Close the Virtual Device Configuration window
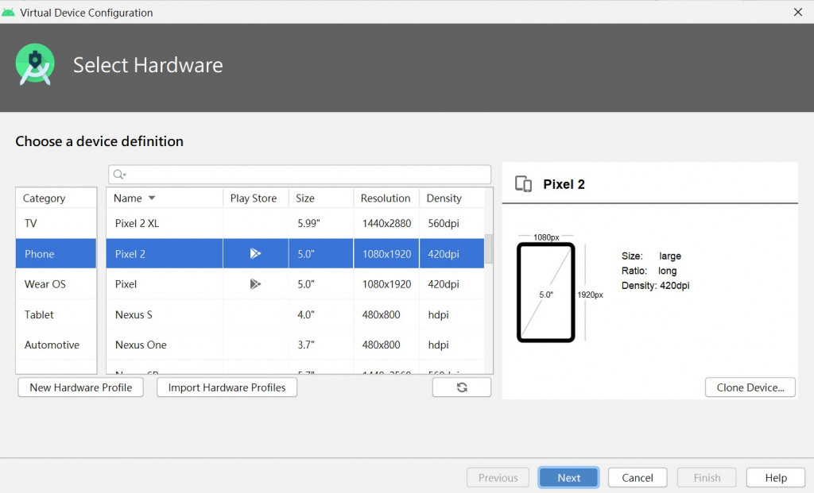 click(798, 12)
